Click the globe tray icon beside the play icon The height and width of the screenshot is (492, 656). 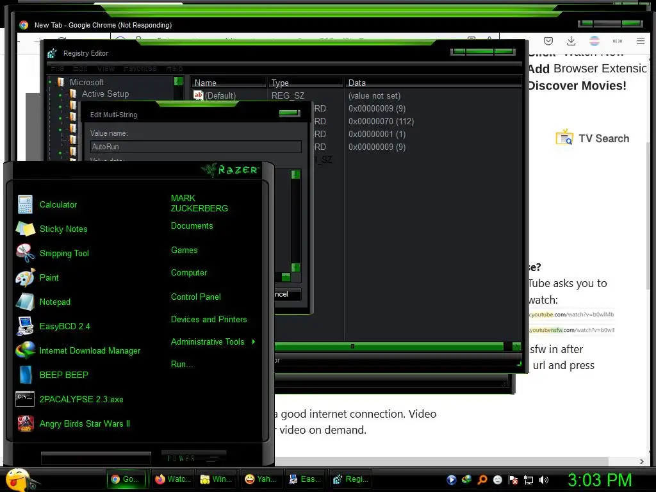(x=467, y=479)
